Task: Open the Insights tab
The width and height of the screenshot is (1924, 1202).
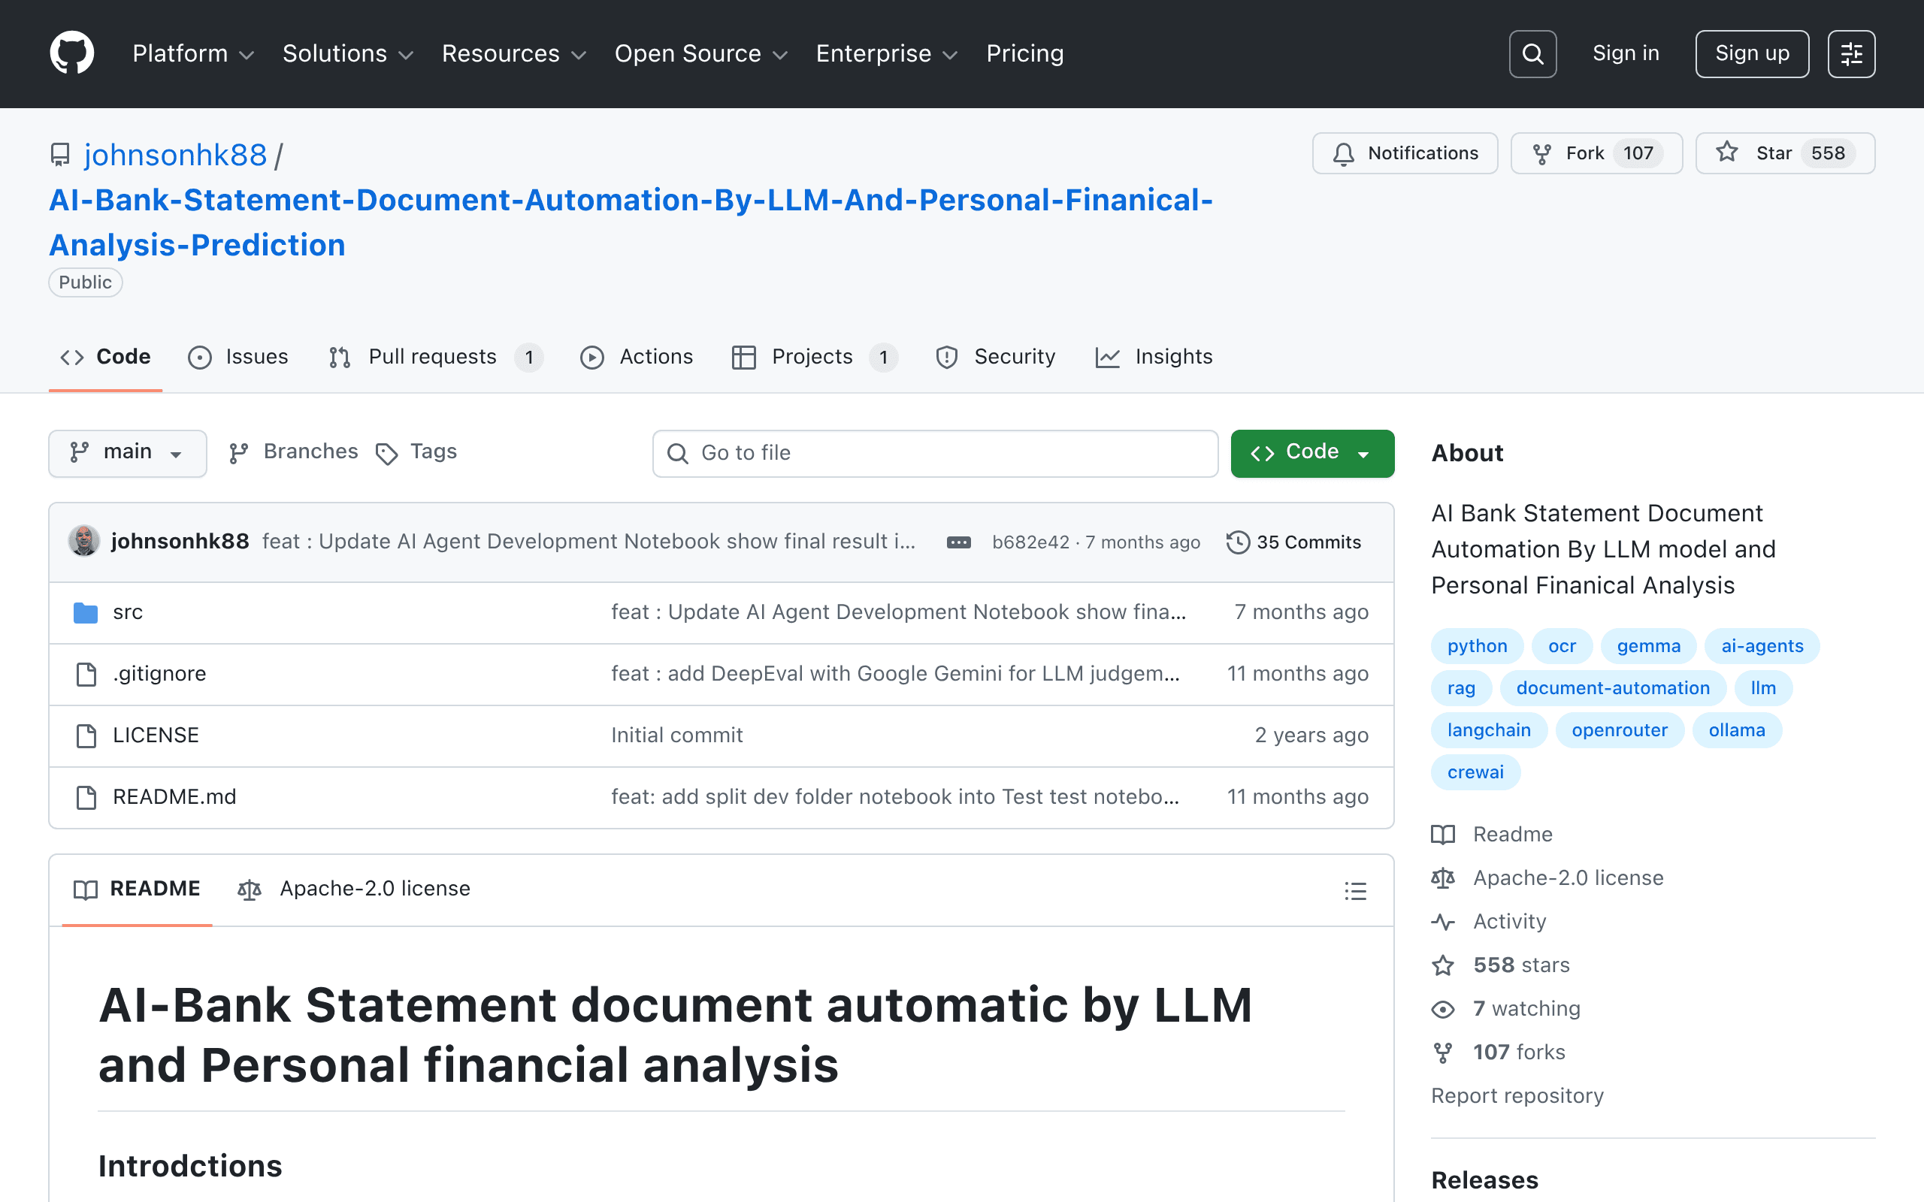Action: (1154, 357)
